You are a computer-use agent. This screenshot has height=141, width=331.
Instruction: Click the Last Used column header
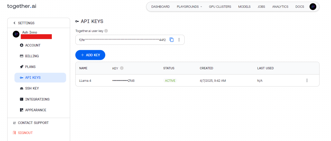pos(265,68)
